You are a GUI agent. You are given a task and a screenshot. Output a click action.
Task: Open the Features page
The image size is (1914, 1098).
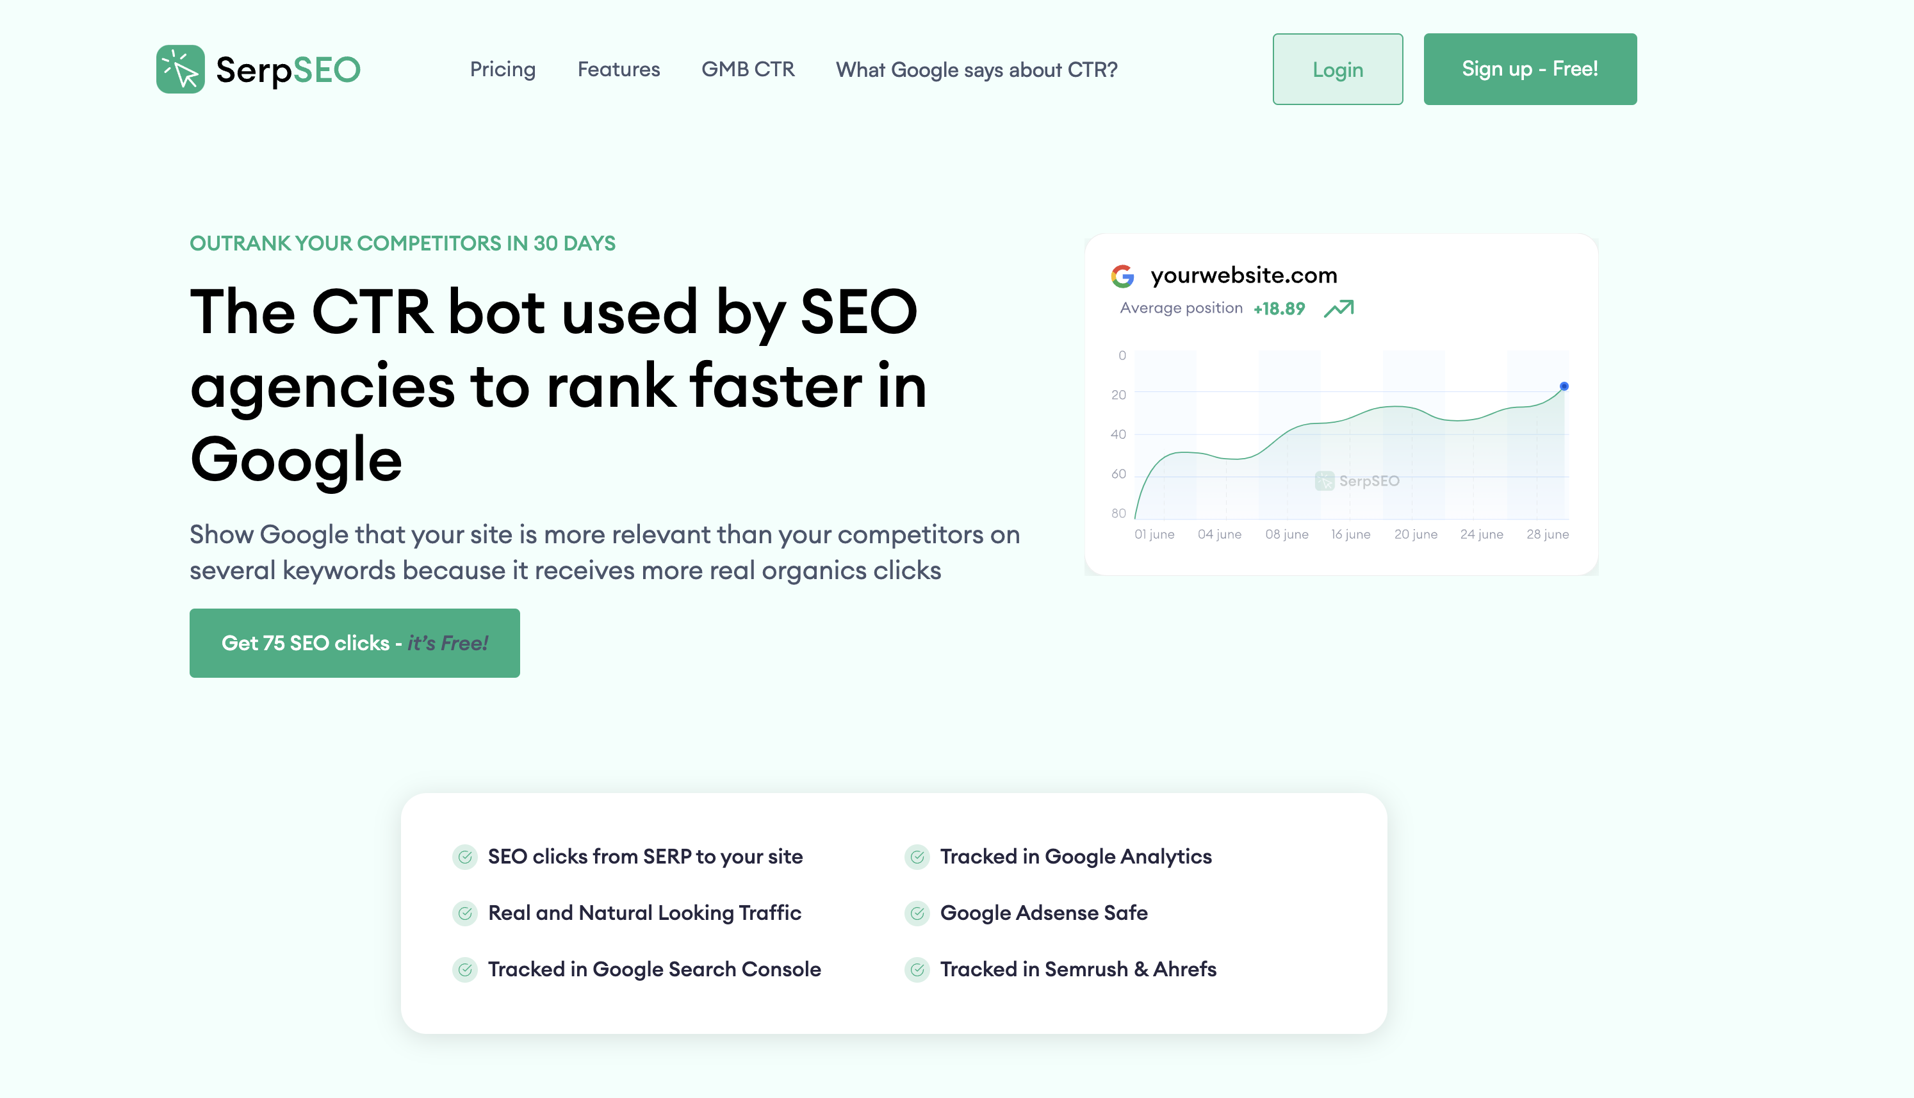[618, 69]
